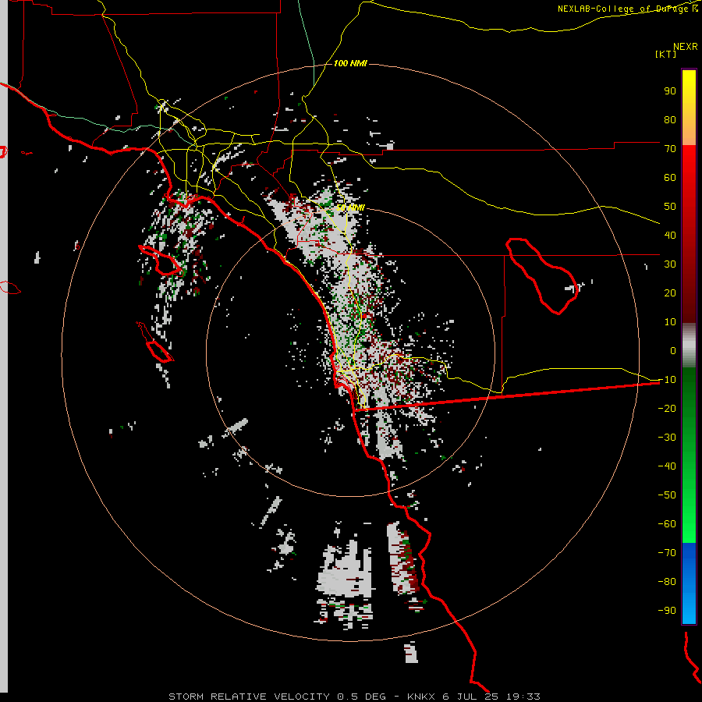
Task: Pick the positive 50 scale value
Action: [x=670, y=207]
